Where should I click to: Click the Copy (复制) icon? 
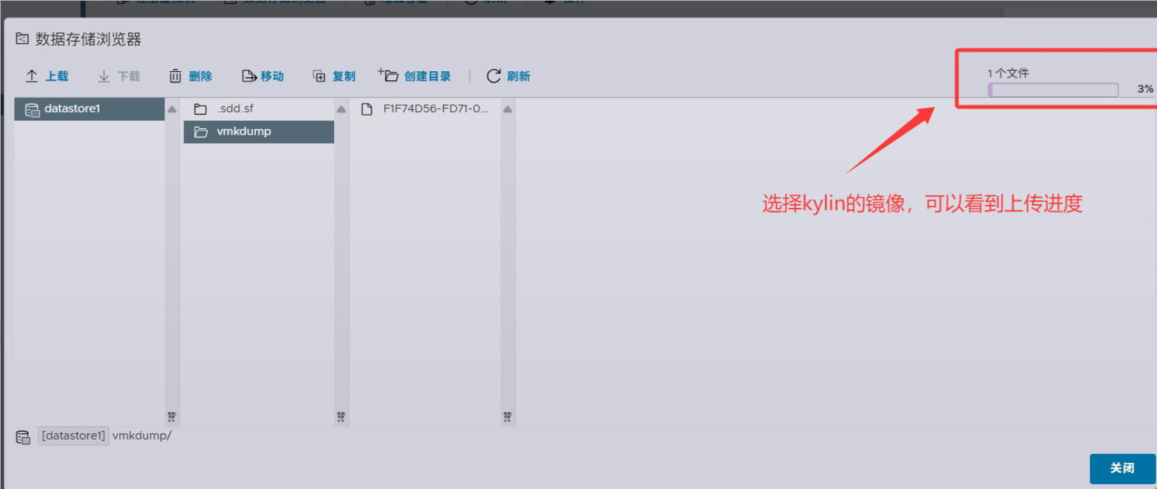click(319, 76)
